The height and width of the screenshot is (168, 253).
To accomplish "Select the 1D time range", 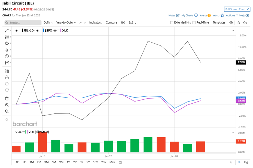I will 17,162.
